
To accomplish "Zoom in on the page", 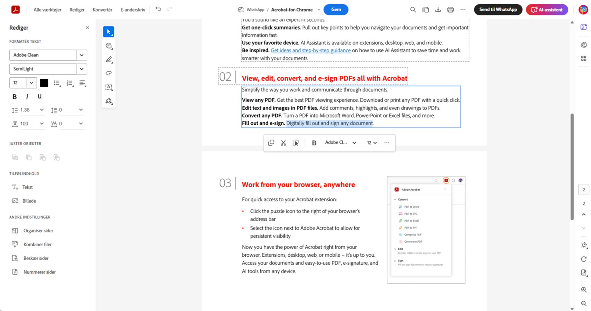I will (584, 290).
